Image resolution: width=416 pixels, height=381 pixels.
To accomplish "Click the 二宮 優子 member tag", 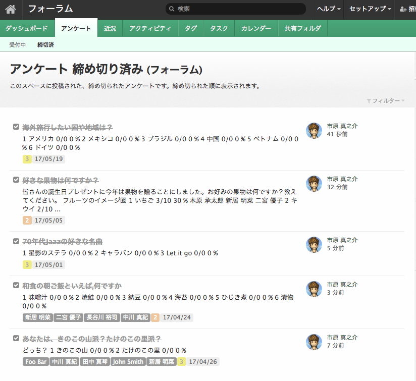I will coord(69,317).
